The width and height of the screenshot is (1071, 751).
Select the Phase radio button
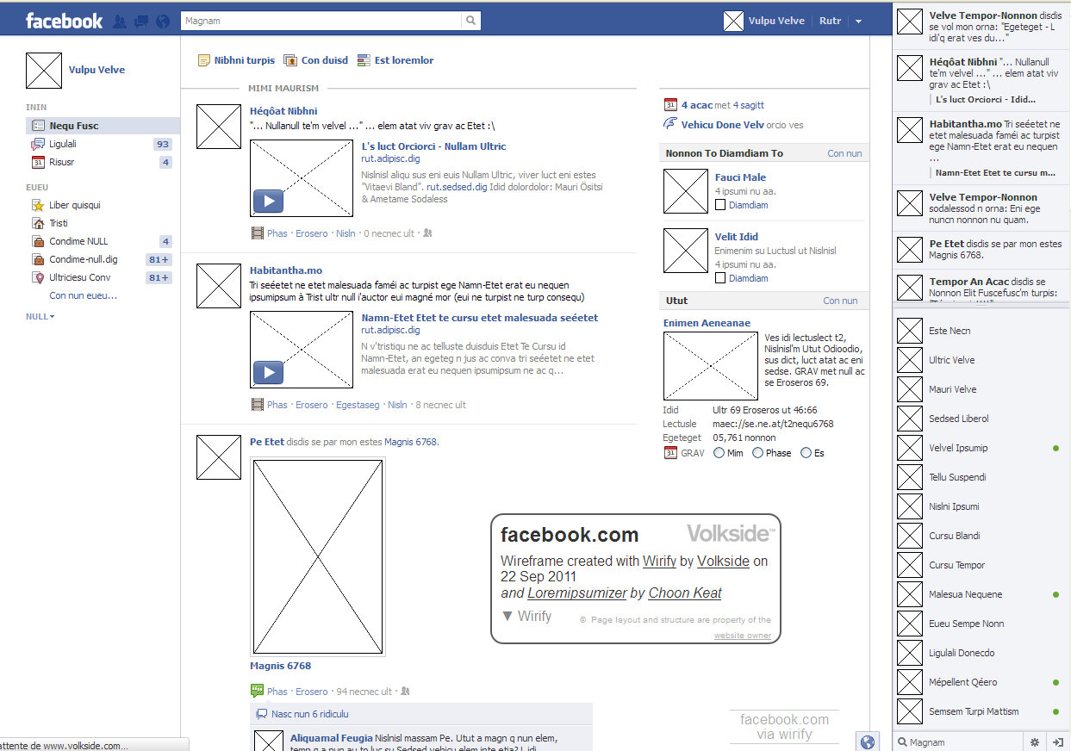757,453
